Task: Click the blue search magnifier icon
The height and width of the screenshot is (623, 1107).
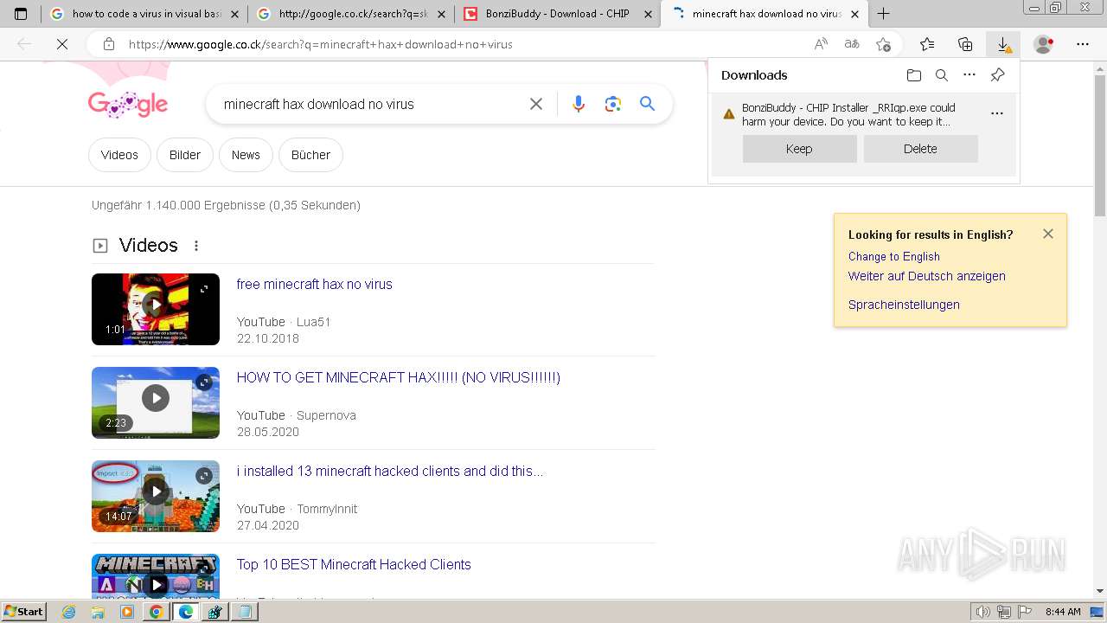Action: (647, 104)
